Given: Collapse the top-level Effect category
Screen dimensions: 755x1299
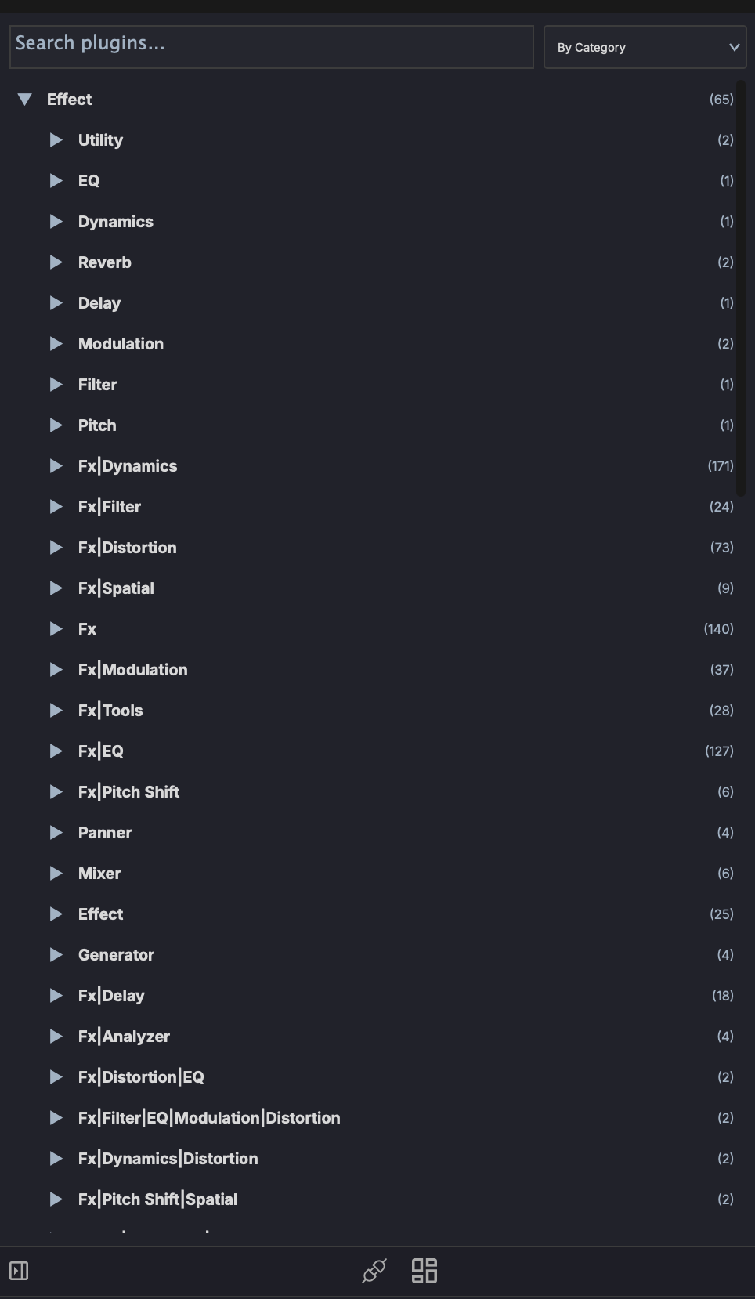Looking at the screenshot, I should tap(25, 100).
